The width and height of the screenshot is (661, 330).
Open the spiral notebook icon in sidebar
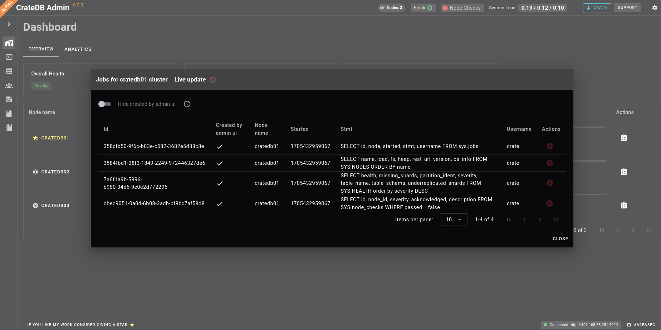click(x=9, y=128)
